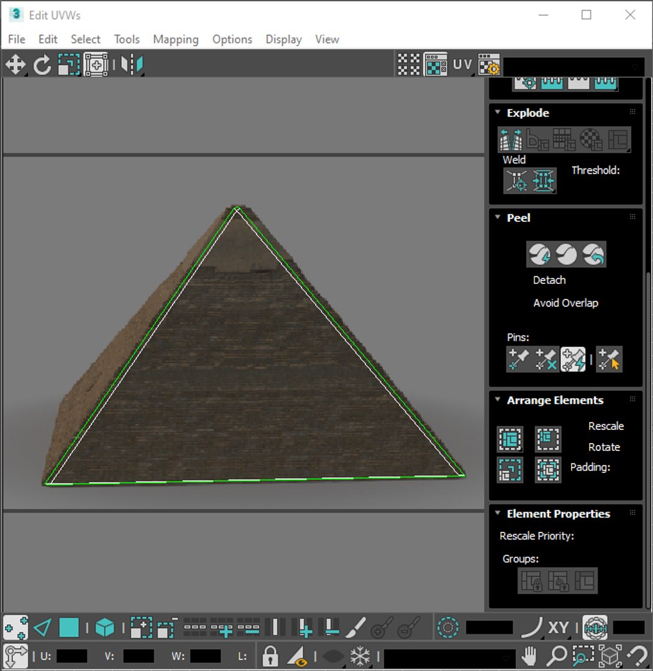Click Pack Normalize icon
The height and width of the screenshot is (671, 653).
pos(548,470)
